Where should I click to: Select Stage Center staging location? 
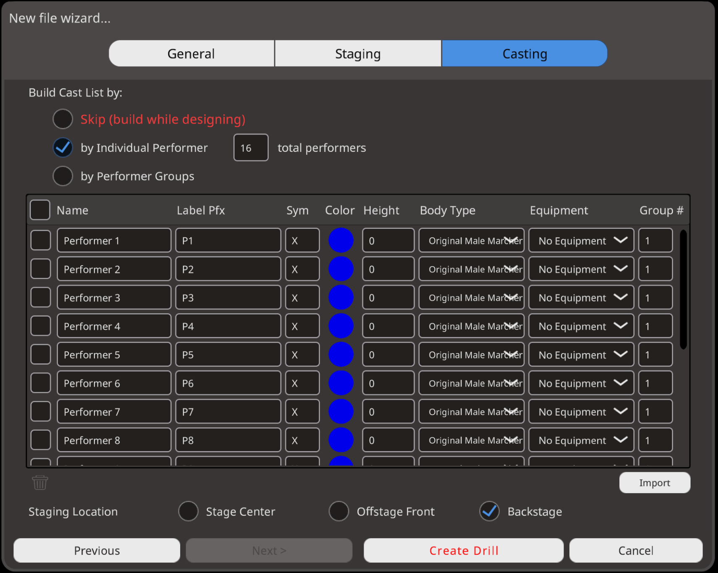pyautogui.click(x=188, y=511)
